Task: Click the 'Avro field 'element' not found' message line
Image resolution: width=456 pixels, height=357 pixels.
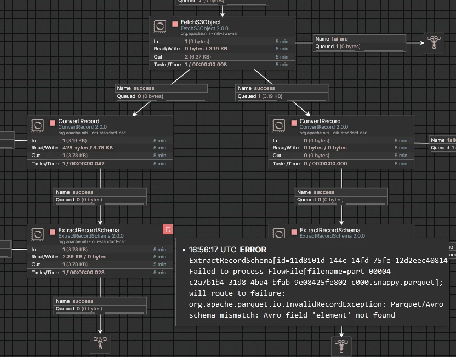Action: coord(292,315)
